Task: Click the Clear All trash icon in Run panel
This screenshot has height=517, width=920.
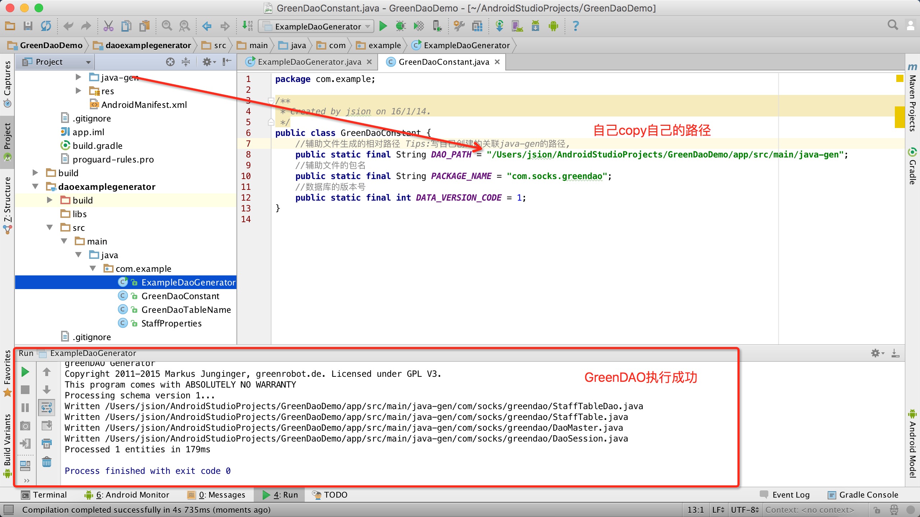Action: (x=47, y=462)
